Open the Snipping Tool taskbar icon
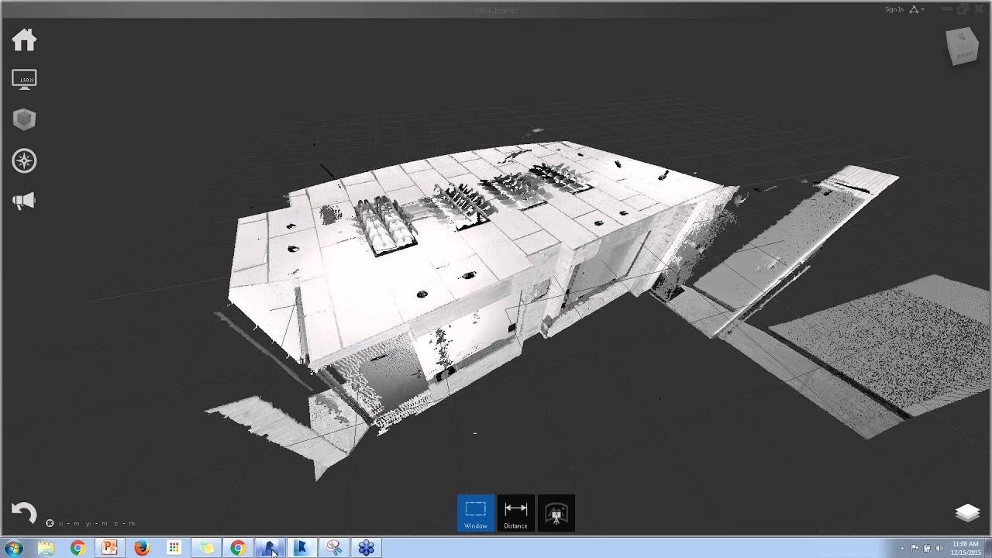 [334, 548]
